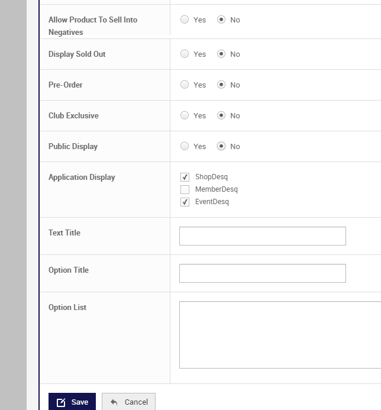Click the Cancel back-arrow icon

pyautogui.click(x=114, y=402)
